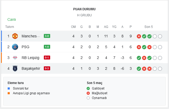This screenshot has height=109, width=169.
Task: Click RB Leipzig's first green win icon
Action: [139, 58]
